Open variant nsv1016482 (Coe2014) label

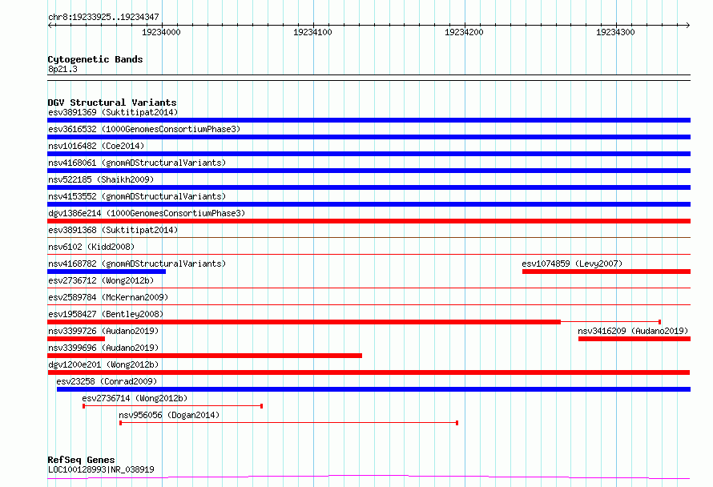[96, 146]
